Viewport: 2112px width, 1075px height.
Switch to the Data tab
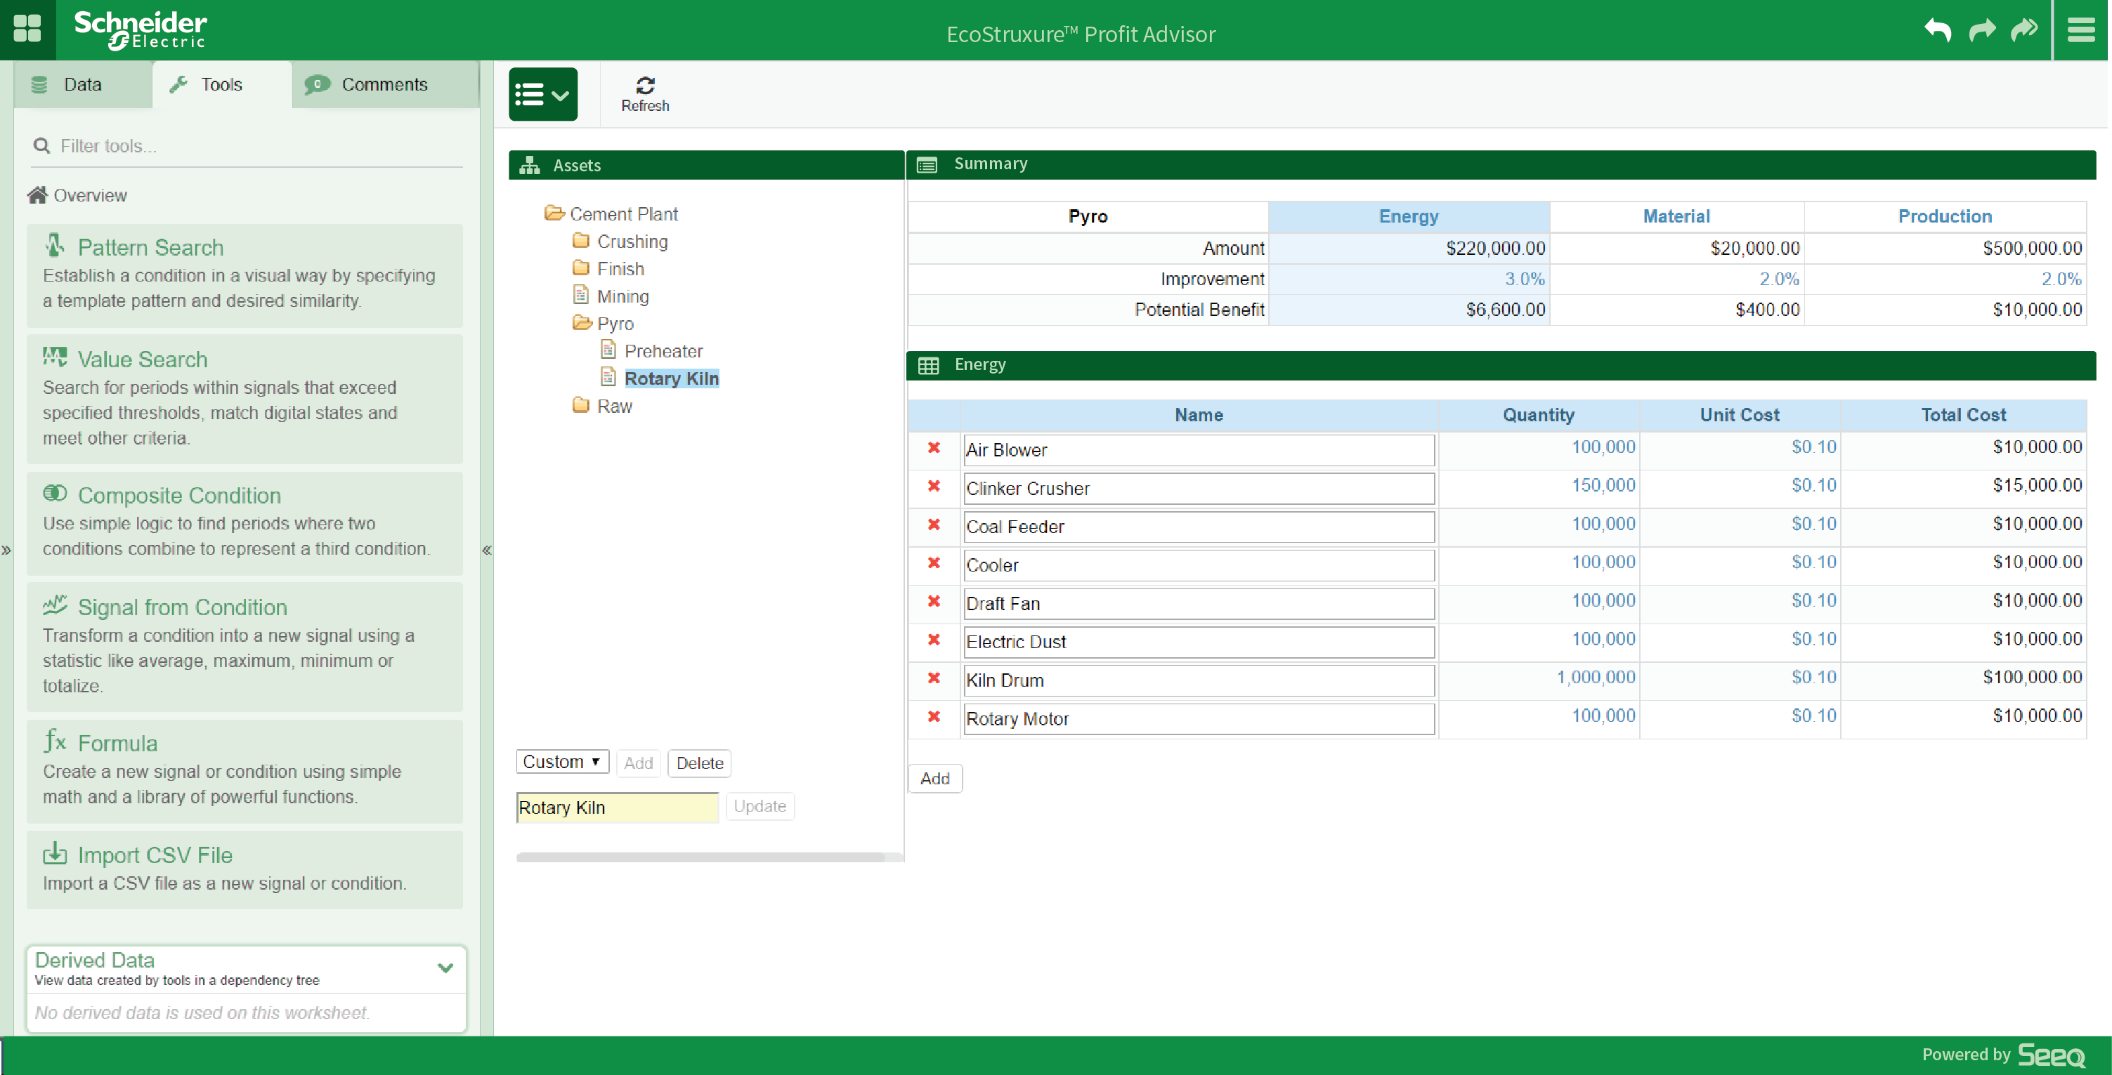point(83,84)
